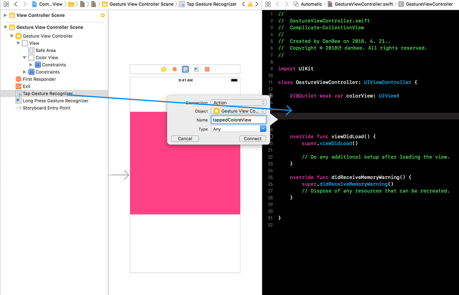Go forward in the assistant editor history
459x295 pixels.
click(x=286, y=4)
